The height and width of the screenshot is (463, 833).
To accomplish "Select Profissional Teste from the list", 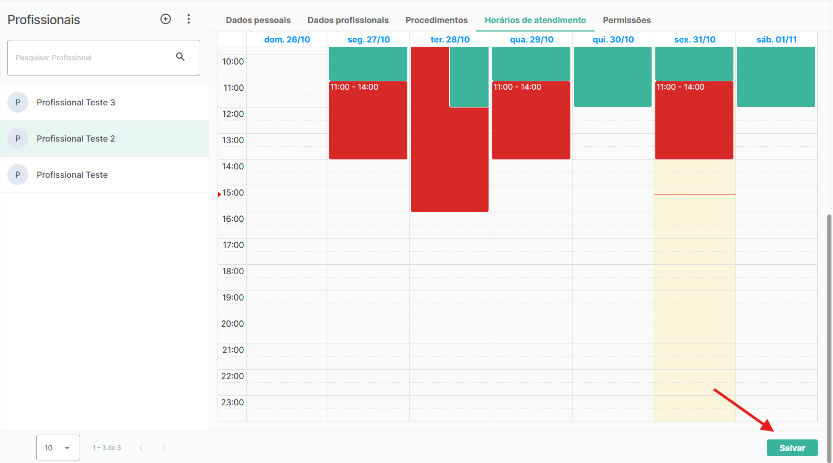I will 72,175.
